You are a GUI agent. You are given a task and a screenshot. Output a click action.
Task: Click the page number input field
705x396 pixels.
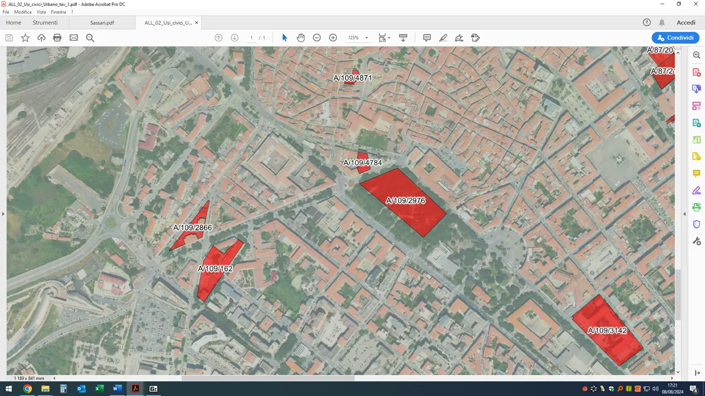pos(251,38)
